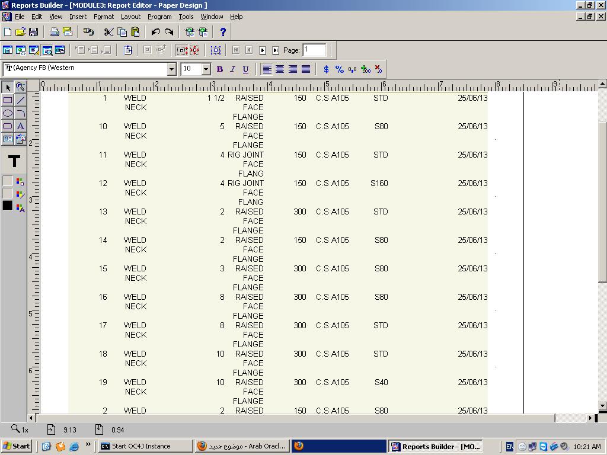Toggle Bold text formatting
The height and width of the screenshot is (455, 607).
tap(219, 69)
